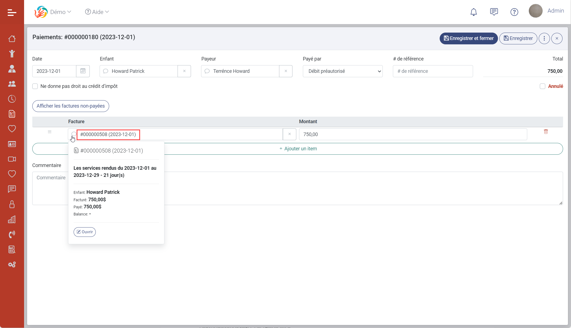Click the padlock icon in sidebar
This screenshot has height=328, width=571.
pyautogui.click(x=12, y=204)
